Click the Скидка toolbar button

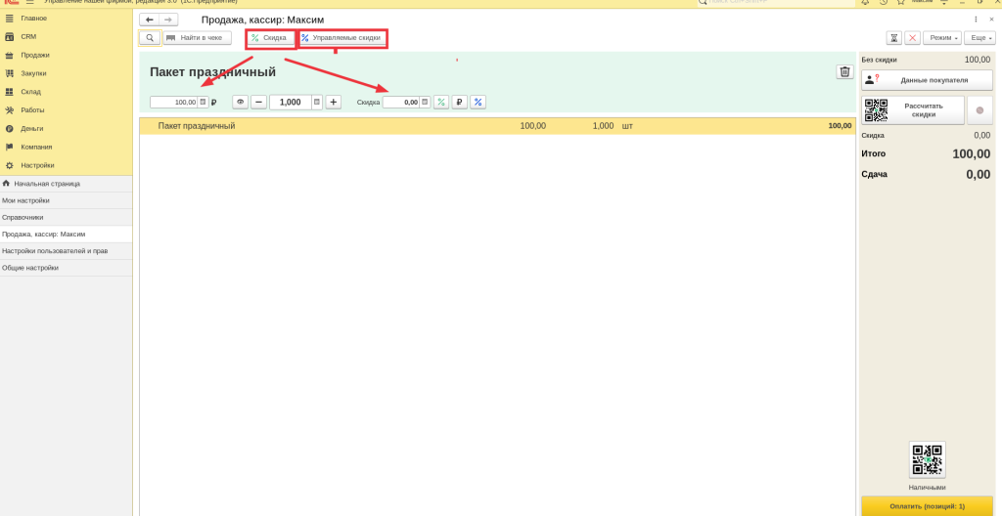[x=271, y=38]
